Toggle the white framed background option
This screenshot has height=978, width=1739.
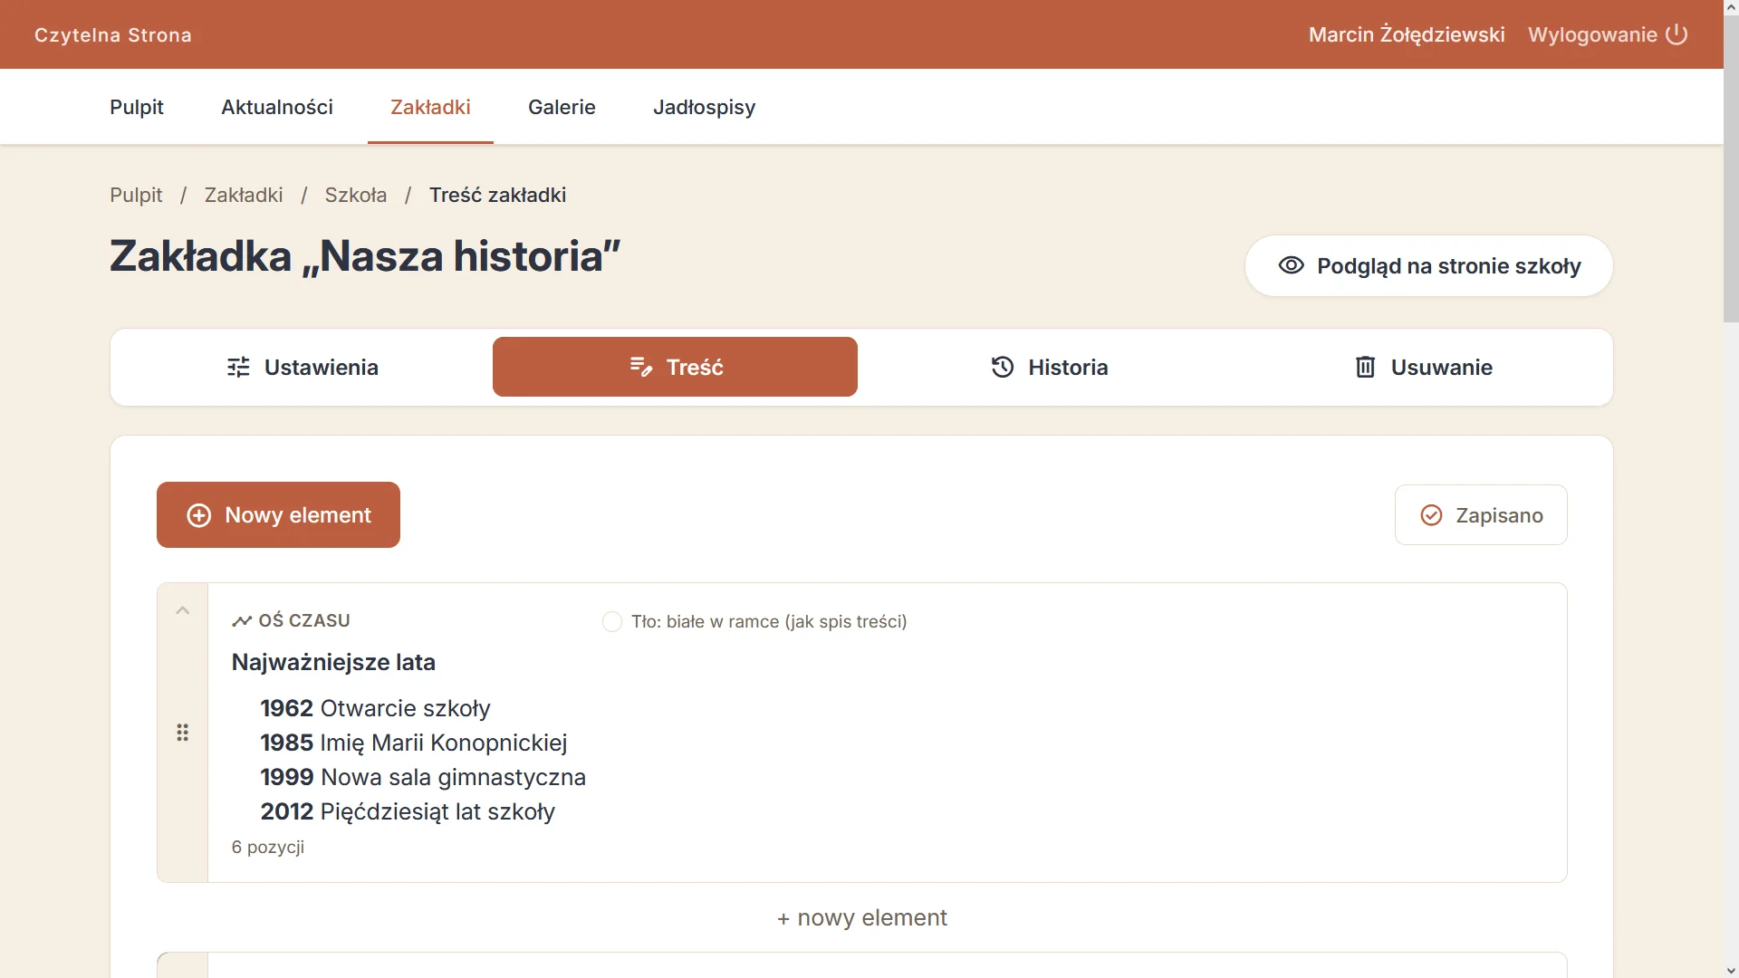coord(612,622)
